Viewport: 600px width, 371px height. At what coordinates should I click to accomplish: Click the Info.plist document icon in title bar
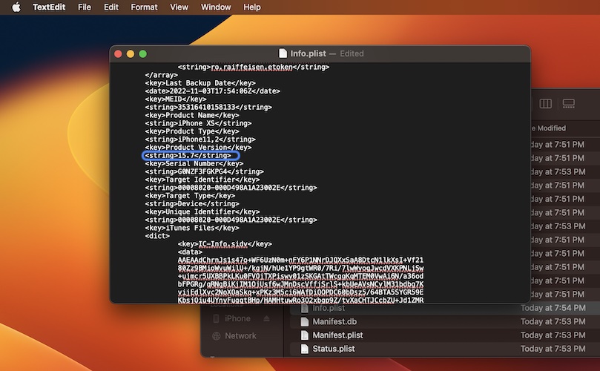tap(283, 53)
